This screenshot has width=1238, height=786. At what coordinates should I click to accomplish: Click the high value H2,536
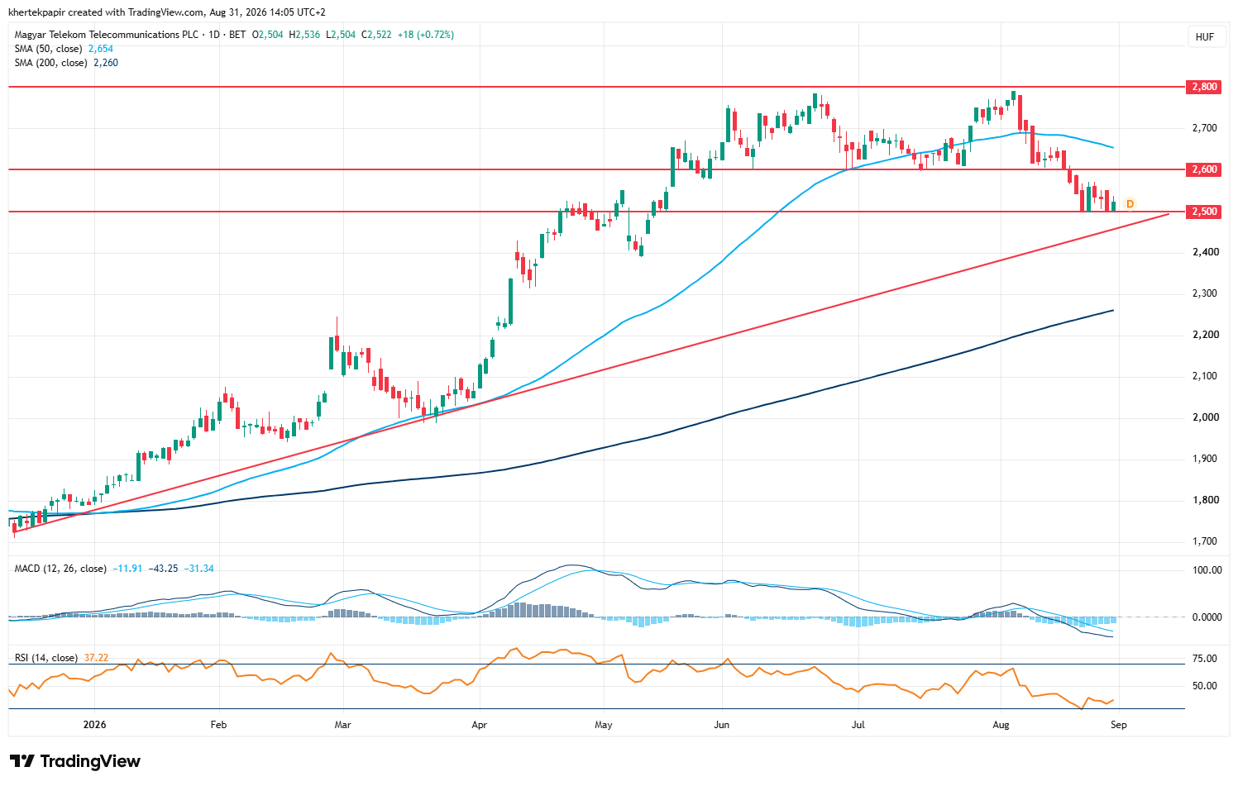pyautogui.click(x=304, y=35)
